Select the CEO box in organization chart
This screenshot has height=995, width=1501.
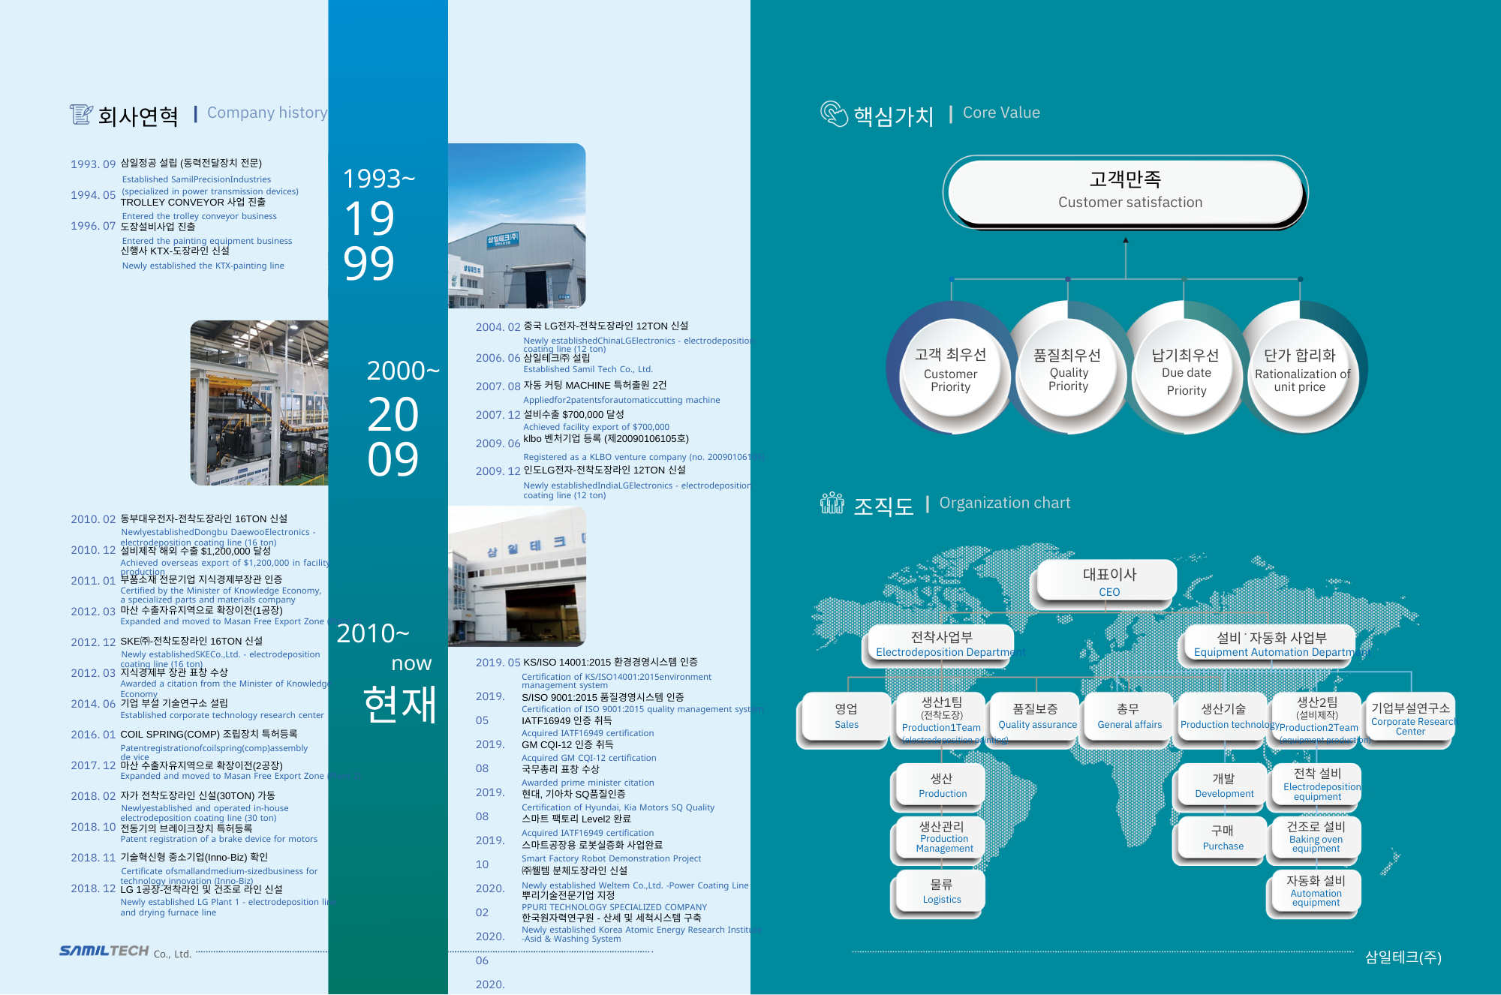(x=1108, y=582)
